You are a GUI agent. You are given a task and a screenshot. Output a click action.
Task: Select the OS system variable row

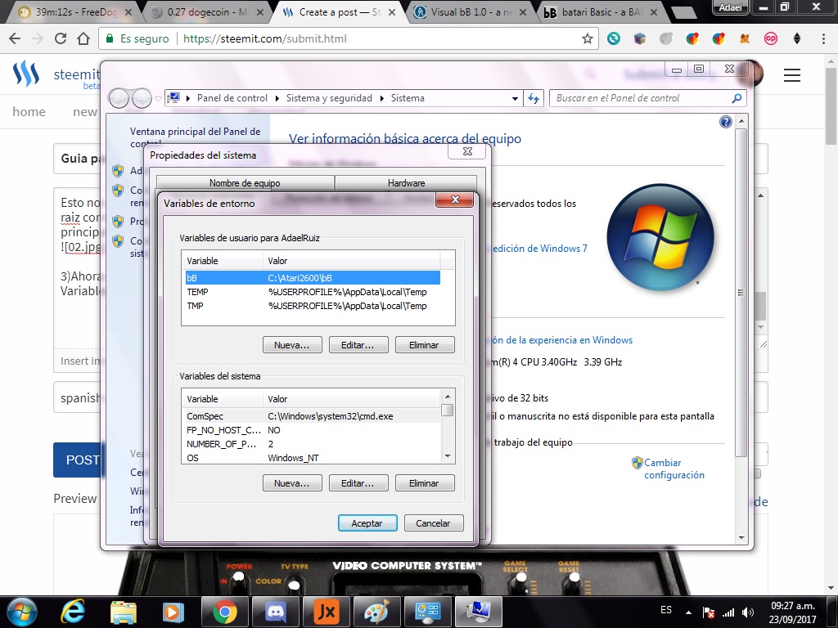click(312, 458)
